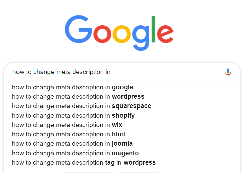Image resolution: width=244 pixels, height=173 pixels.
Task: Click the lowercase blue 'g' in Google logo
Action: [x=141, y=36]
